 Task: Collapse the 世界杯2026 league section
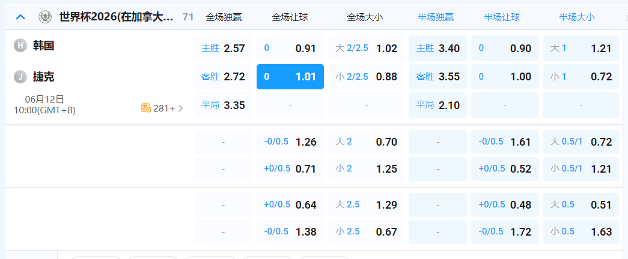coord(20,17)
